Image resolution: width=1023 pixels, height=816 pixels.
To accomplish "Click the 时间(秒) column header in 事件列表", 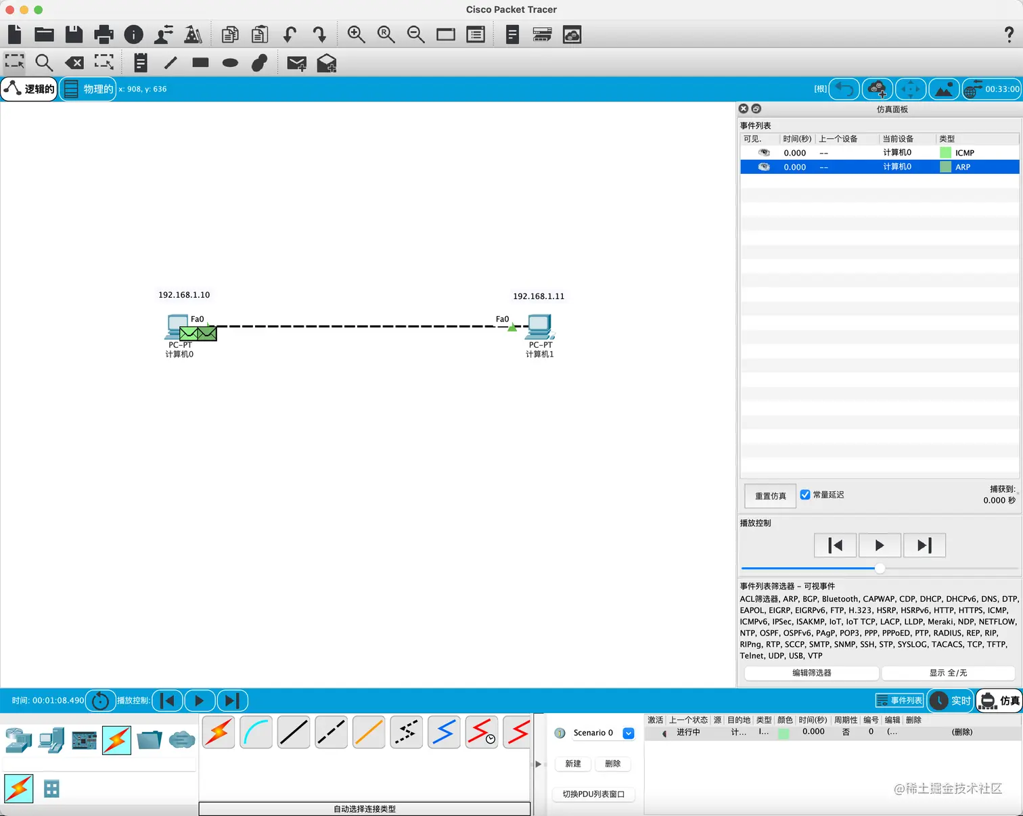I will pos(797,139).
